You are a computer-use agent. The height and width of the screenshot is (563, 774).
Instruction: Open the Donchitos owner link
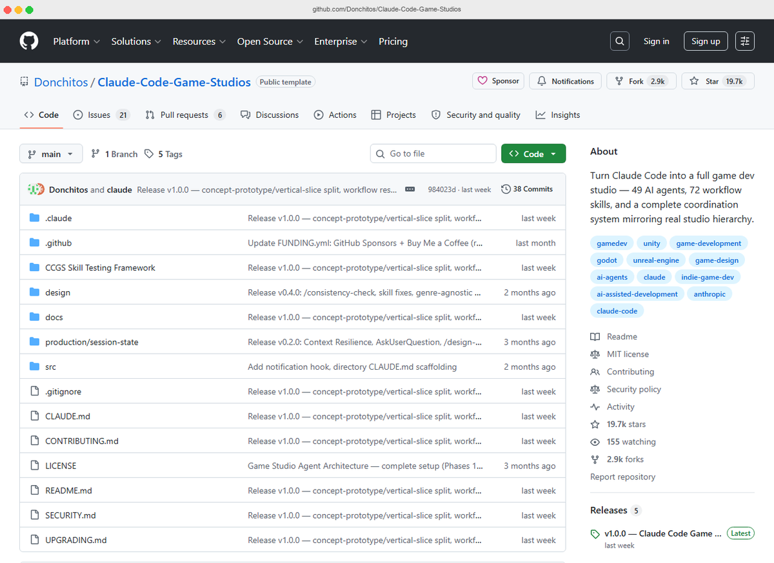[61, 82]
